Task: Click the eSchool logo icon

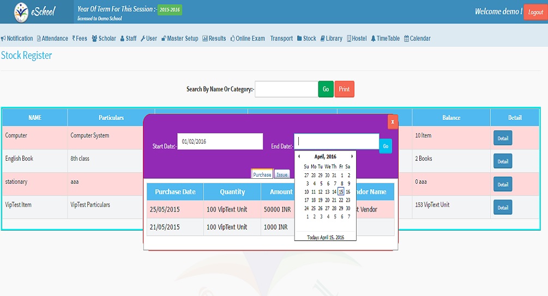Action: [21, 11]
